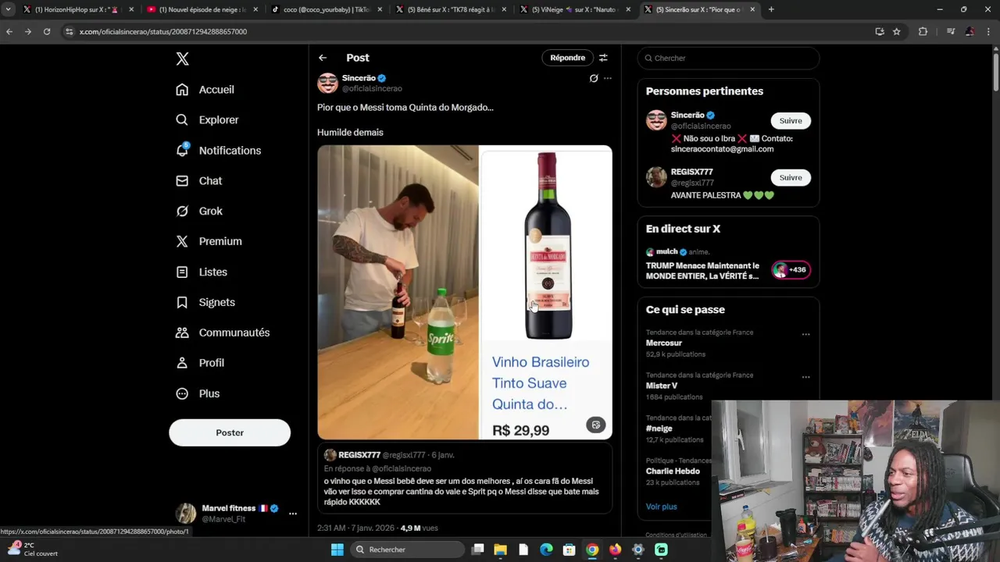The image size is (1000, 562).
Task: Click the Chrome address bar URL
Action: pos(162,31)
